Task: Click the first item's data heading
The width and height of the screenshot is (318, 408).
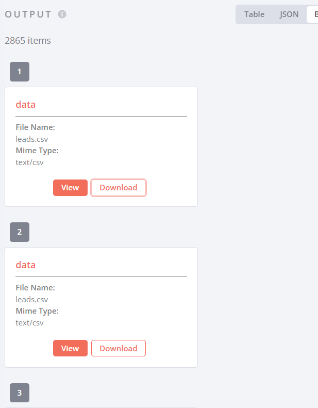Action: point(25,104)
